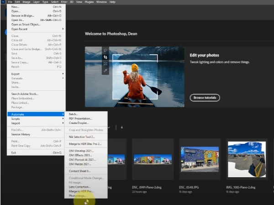Select Merge to HDR Pro...
This screenshot has height=205, width=274.
[x=86, y=191]
